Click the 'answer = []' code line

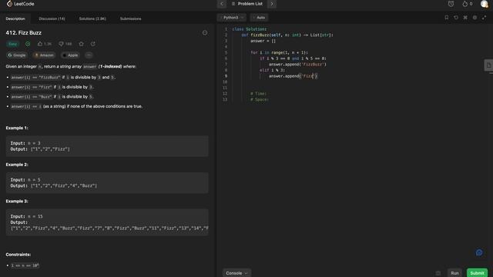tap(263, 41)
